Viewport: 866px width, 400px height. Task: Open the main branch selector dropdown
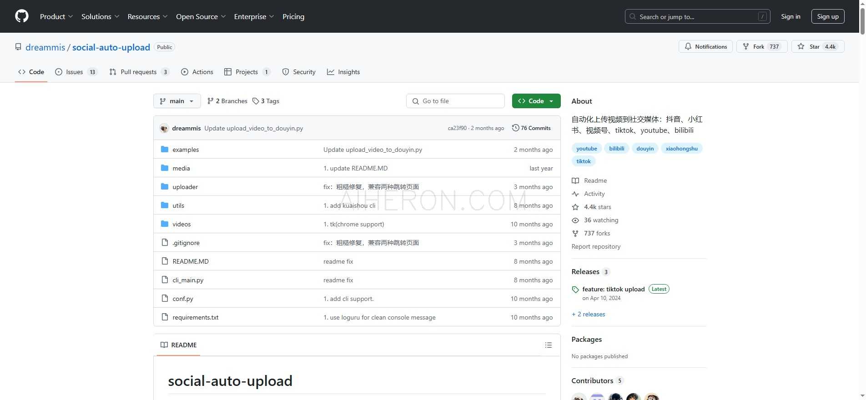point(177,101)
